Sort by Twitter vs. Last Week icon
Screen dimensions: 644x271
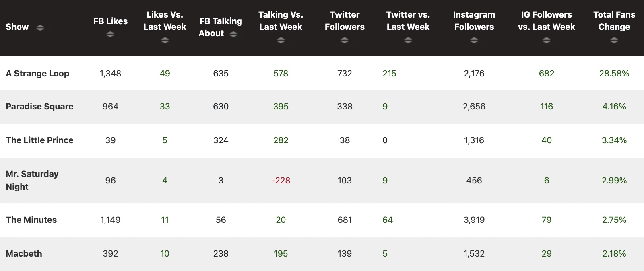tap(408, 40)
